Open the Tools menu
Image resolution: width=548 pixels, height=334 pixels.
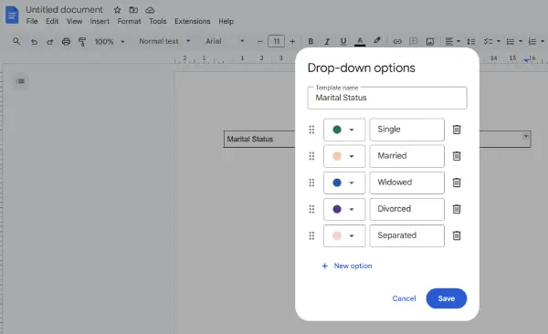[x=158, y=21]
